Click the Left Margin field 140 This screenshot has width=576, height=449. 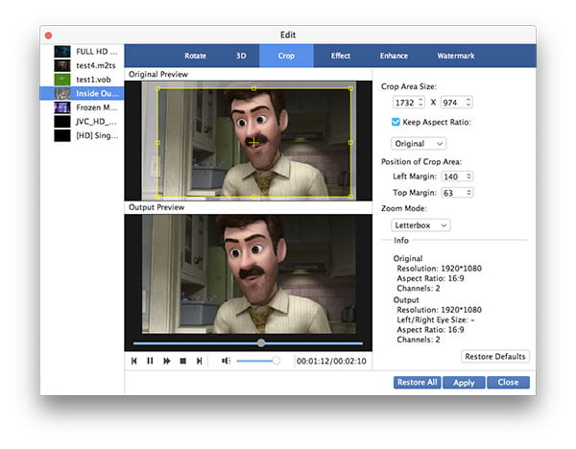453,177
